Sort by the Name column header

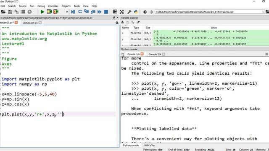click(x=125, y=28)
